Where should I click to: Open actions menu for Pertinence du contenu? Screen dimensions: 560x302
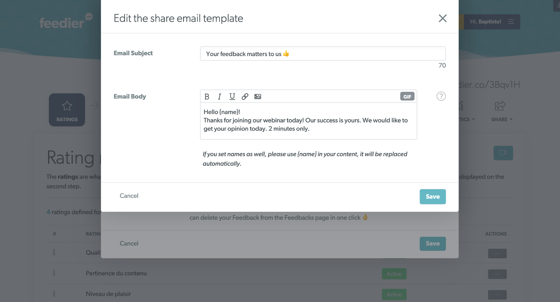click(497, 274)
